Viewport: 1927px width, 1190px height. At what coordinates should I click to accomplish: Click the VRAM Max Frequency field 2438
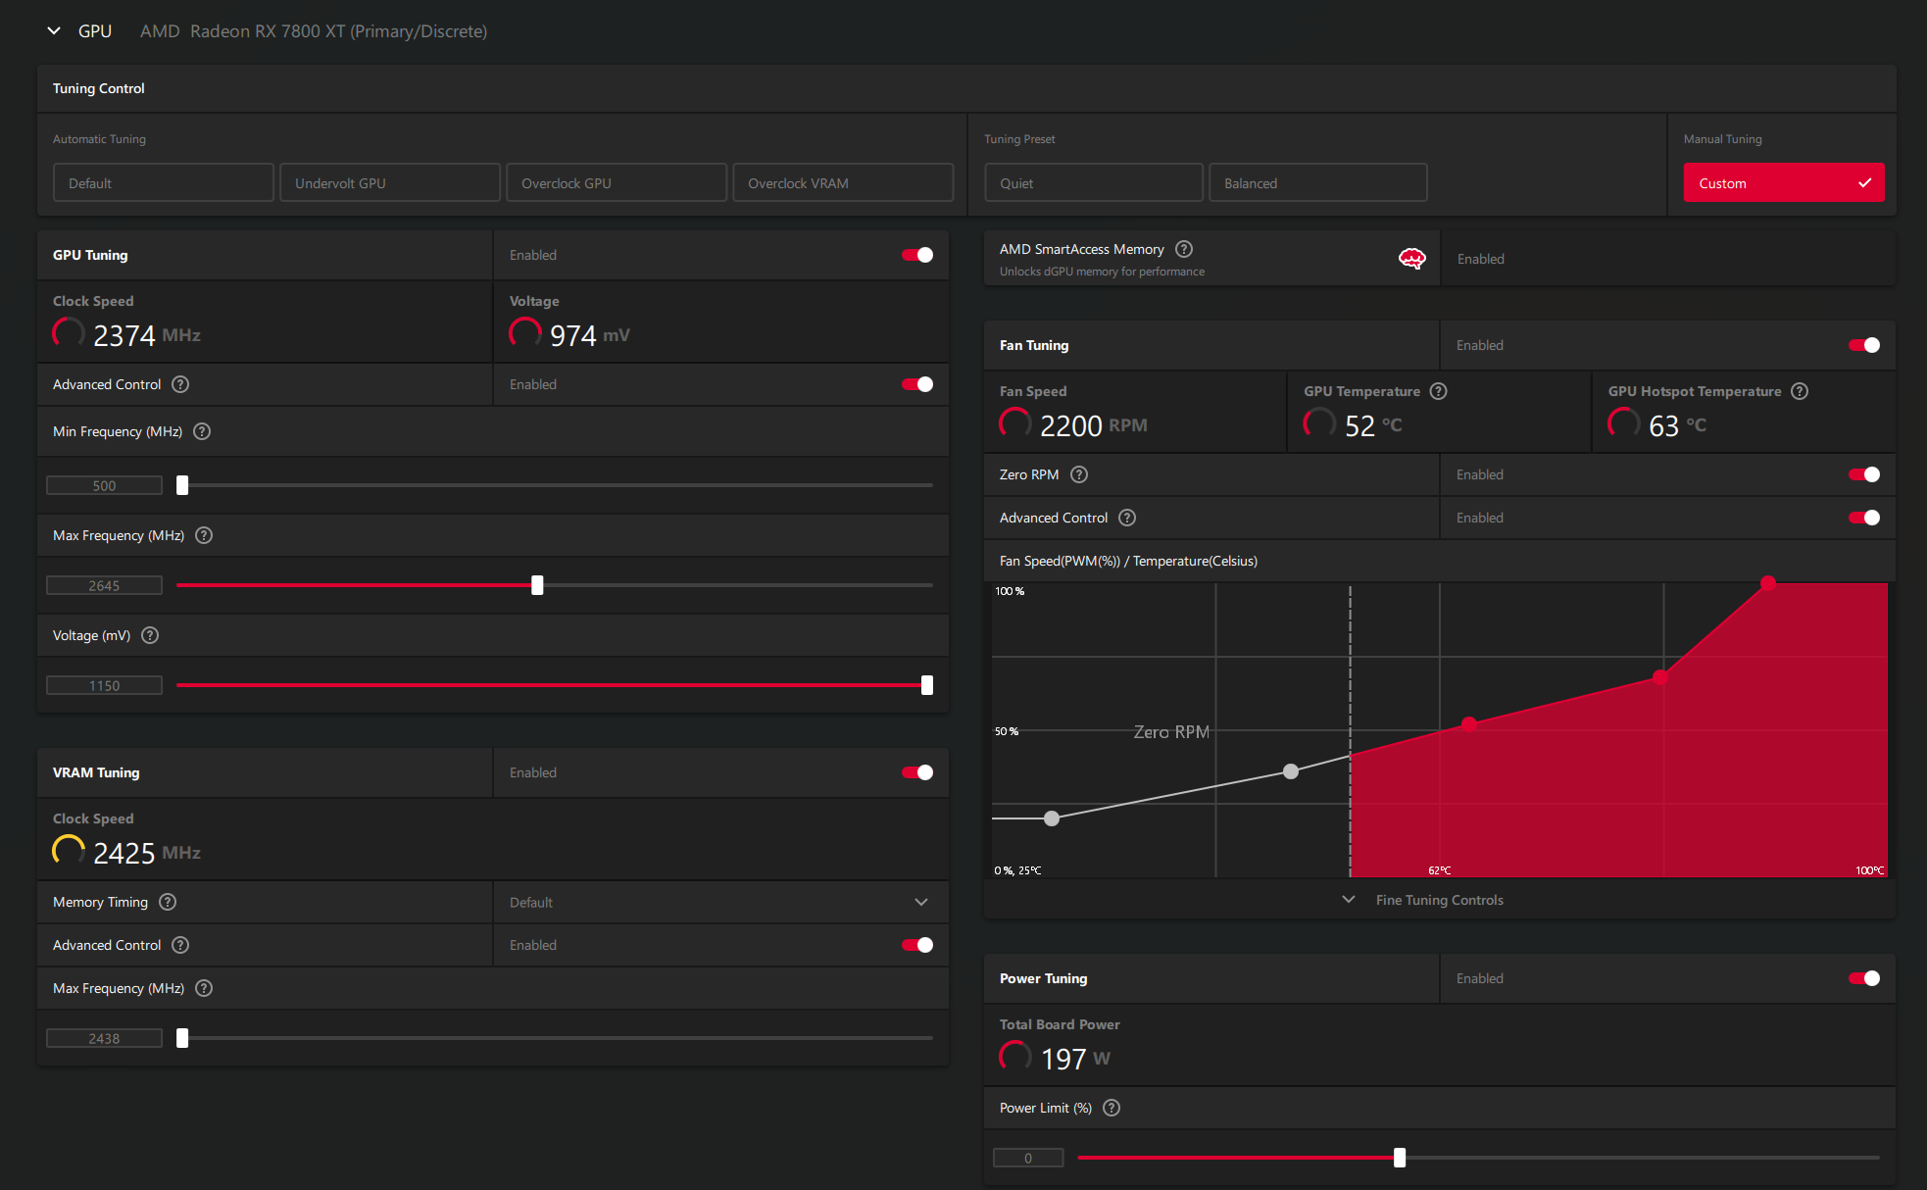(x=105, y=1038)
